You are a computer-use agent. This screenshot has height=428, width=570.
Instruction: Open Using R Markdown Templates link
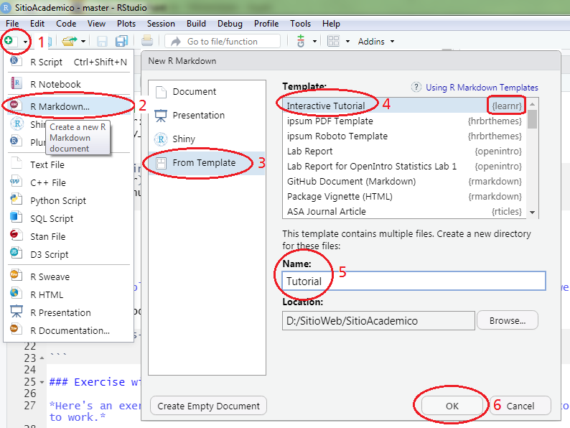click(482, 88)
